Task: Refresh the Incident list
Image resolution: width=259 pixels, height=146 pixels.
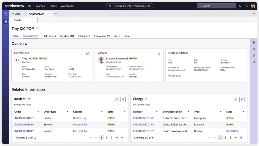Action: pos(117,99)
